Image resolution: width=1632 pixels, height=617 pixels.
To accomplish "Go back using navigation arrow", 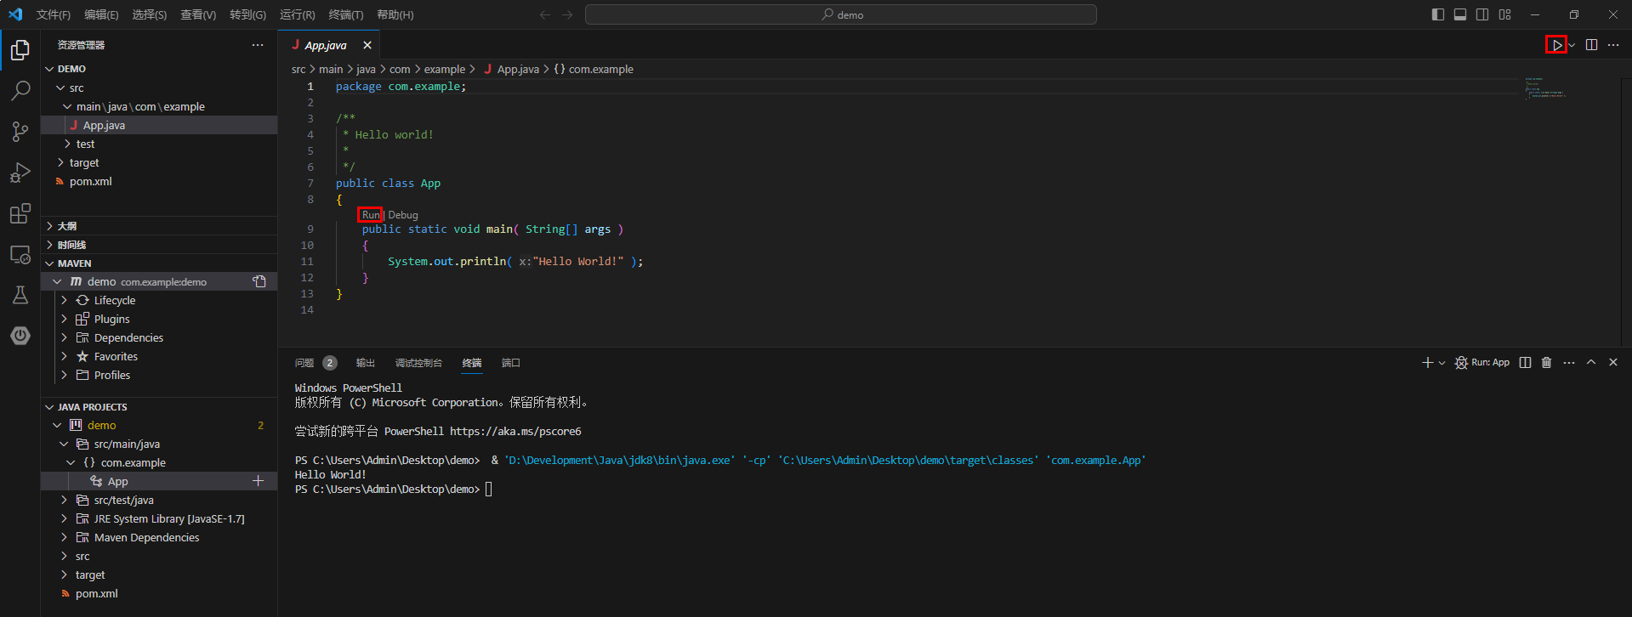I will point(545,14).
